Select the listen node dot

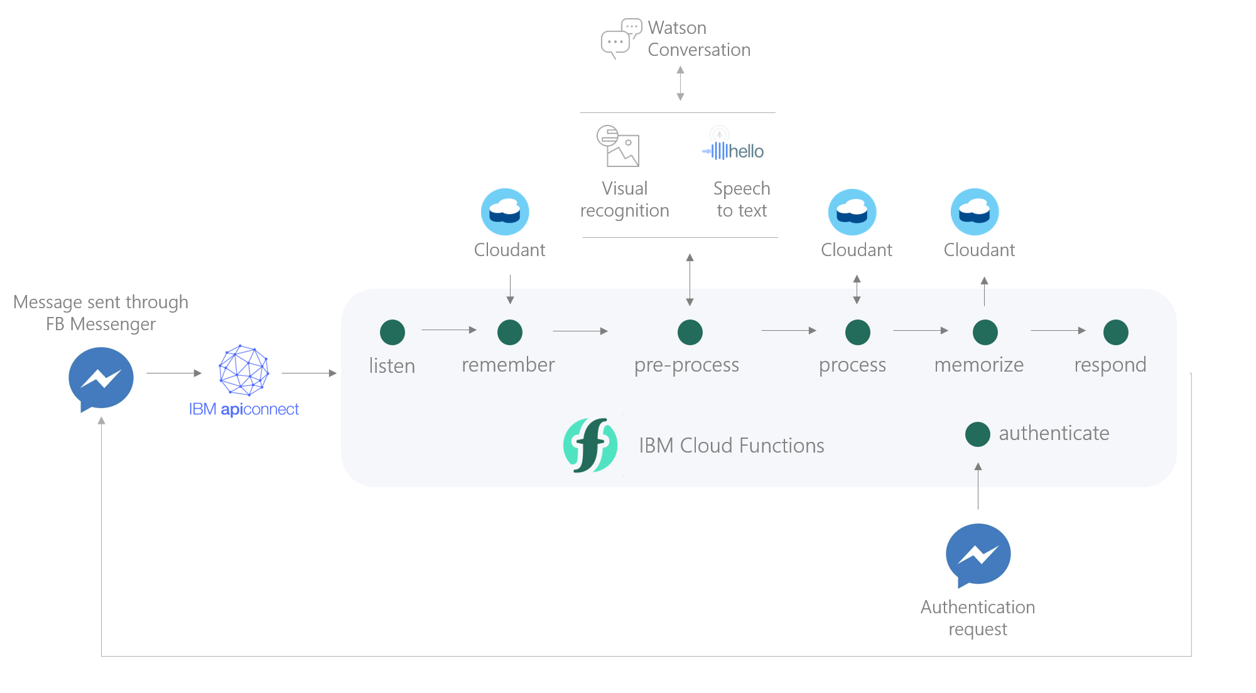coord(392,332)
